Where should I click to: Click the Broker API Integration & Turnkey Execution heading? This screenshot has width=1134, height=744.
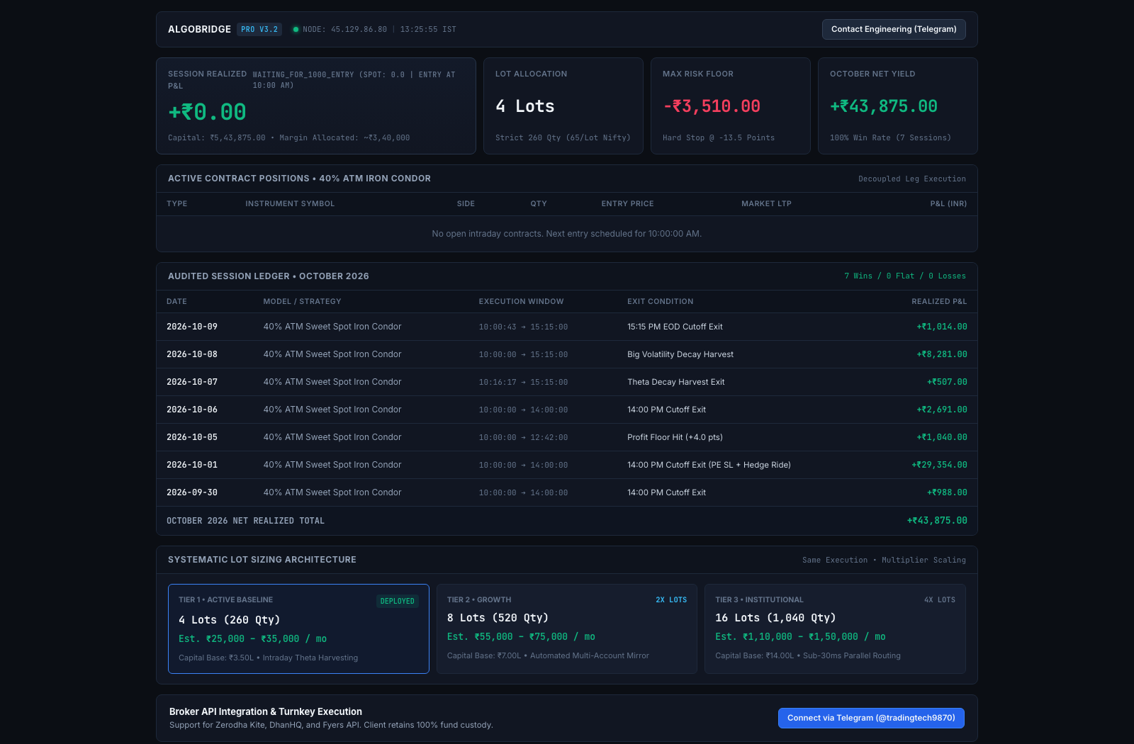pyautogui.click(x=266, y=711)
